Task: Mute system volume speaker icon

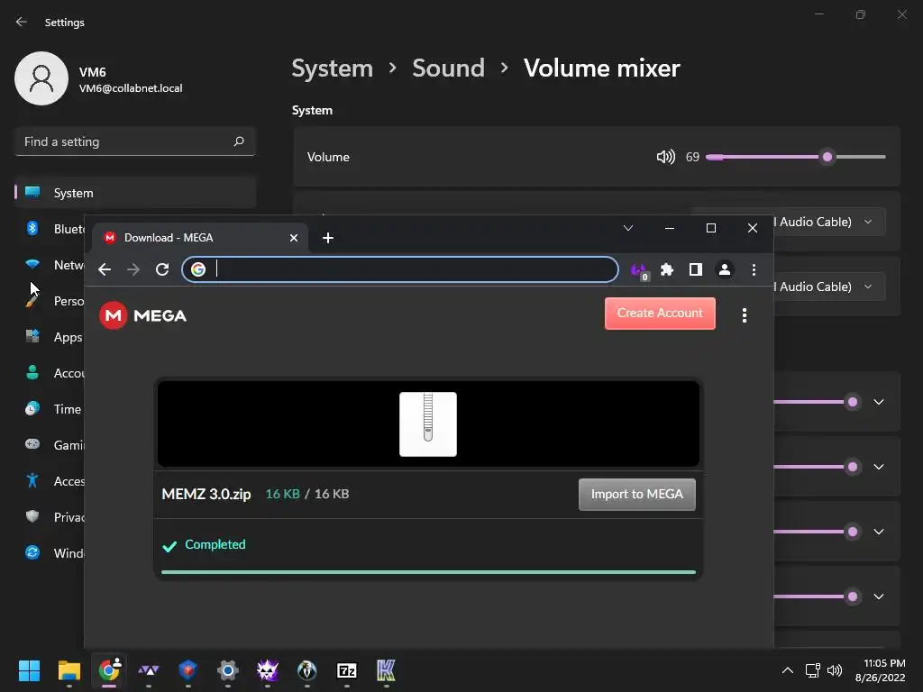Action: [x=666, y=157]
